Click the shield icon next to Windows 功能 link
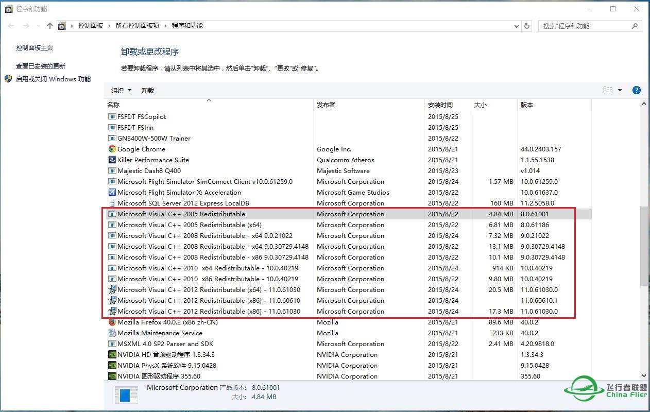The height and width of the screenshot is (412, 650). coord(8,79)
